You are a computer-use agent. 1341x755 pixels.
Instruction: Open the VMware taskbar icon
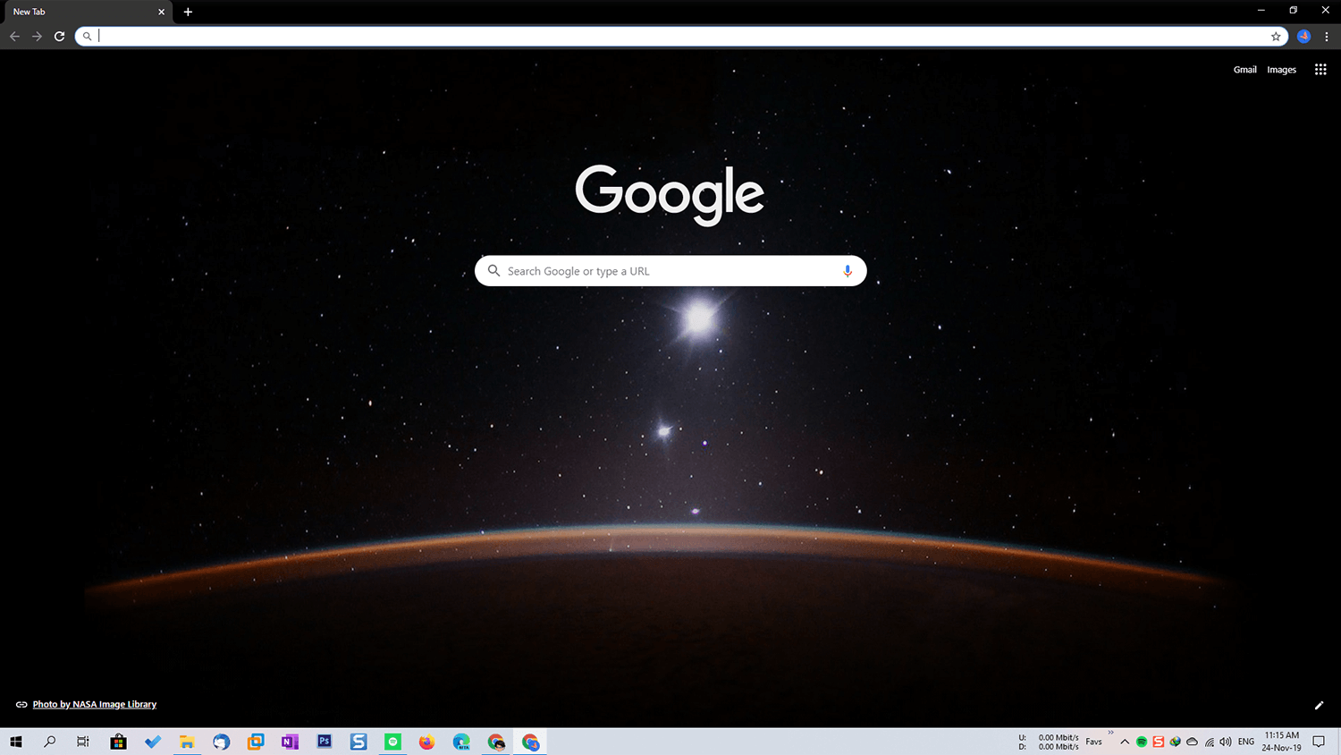coord(256,742)
